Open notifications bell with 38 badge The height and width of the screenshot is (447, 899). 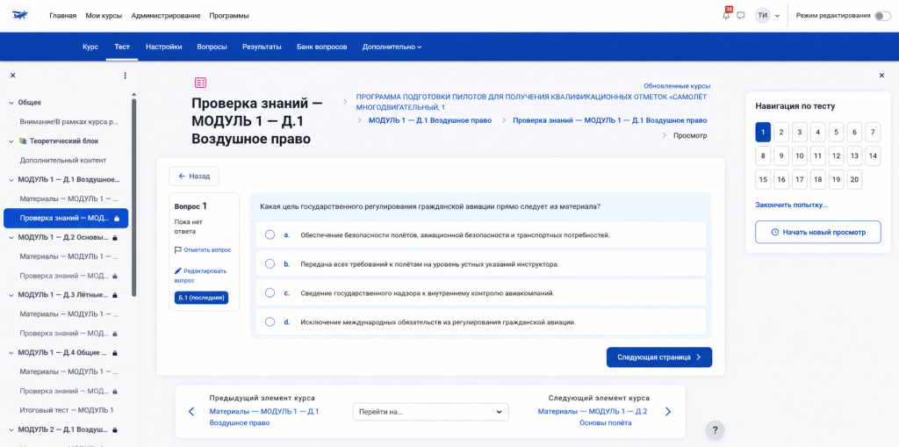pos(726,16)
